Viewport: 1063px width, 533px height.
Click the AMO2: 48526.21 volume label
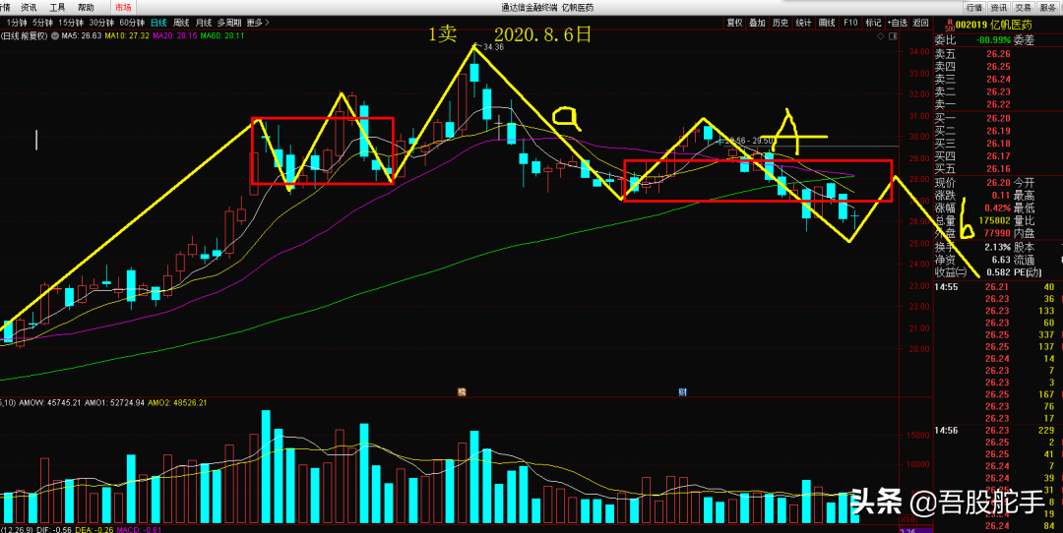[x=176, y=402]
